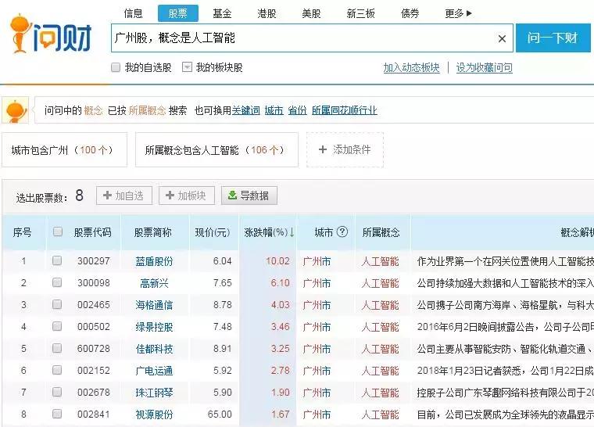
Task: Open stock 蓝盾股份
Action: 154,261
